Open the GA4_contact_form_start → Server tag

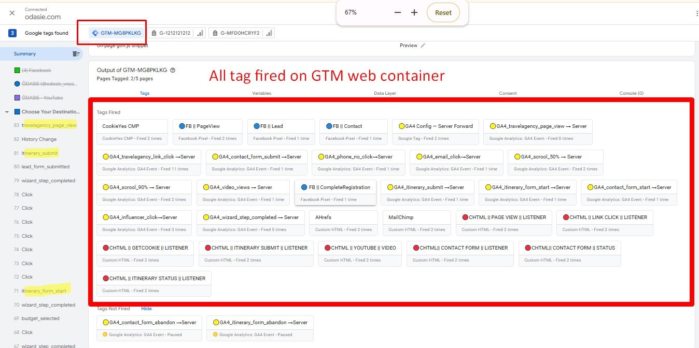(629, 193)
